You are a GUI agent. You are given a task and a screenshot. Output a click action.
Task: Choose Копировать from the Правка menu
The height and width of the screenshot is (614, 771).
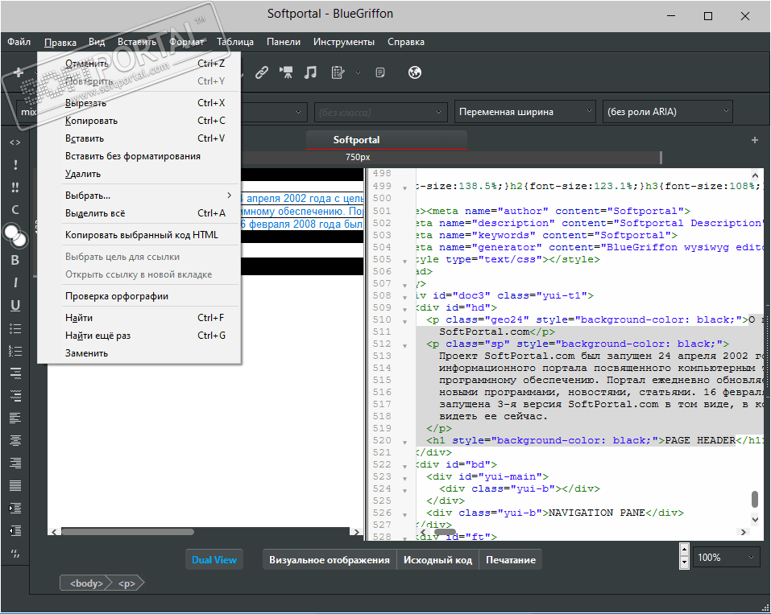pos(92,121)
